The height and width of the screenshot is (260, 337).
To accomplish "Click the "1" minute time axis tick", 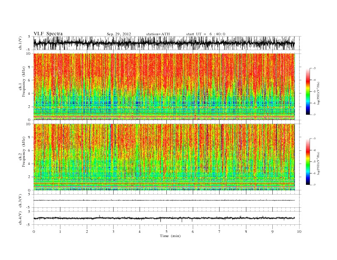I will 60,232.
